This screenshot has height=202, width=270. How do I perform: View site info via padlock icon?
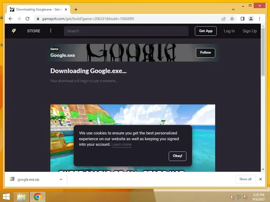click(38, 19)
